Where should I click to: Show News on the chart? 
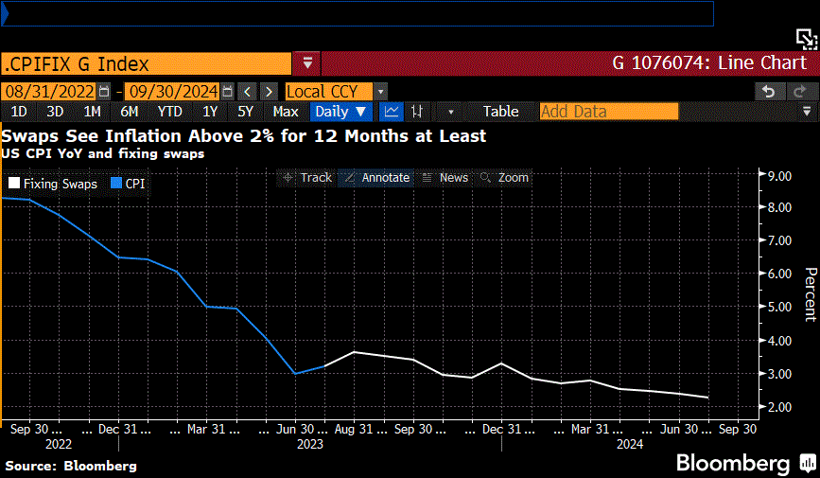pyautogui.click(x=445, y=178)
